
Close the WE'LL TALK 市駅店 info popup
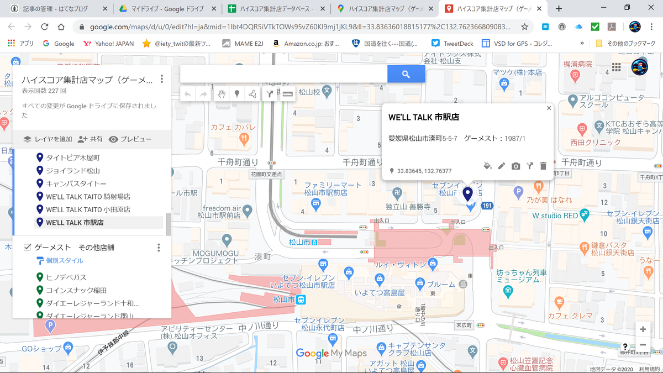coord(549,108)
